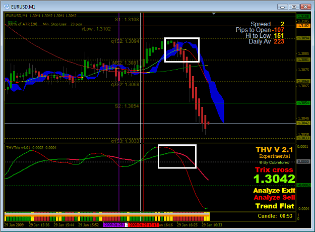Maximize the EURUSD,M1 chart window
This screenshot has width=315, height=232.
coord(294,7)
